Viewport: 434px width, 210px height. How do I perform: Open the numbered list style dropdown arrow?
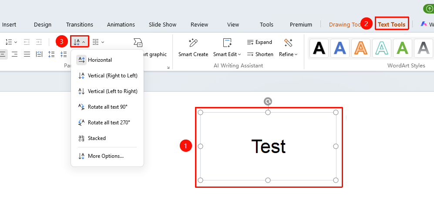click(16, 42)
